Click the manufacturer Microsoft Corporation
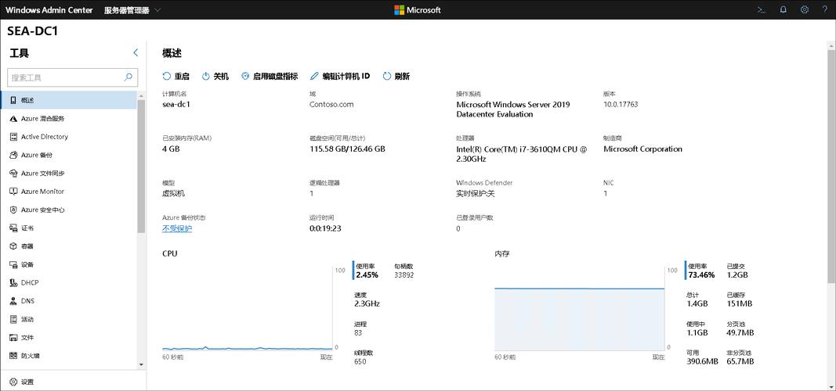This screenshot has height=391, width=836. 642,149
